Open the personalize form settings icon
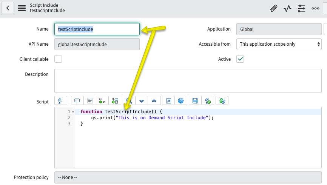This screenshot has width=327, height=185. pos(301,8)
